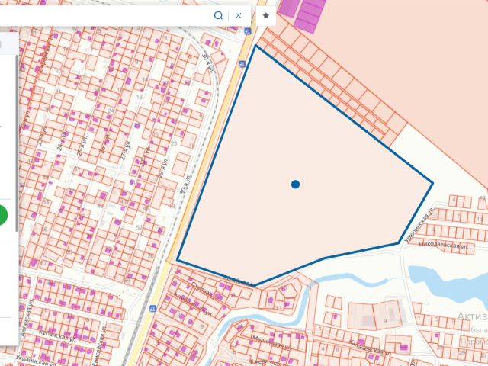Click the magnifier search icon
488x366 pixels.
tap(219, 15)
